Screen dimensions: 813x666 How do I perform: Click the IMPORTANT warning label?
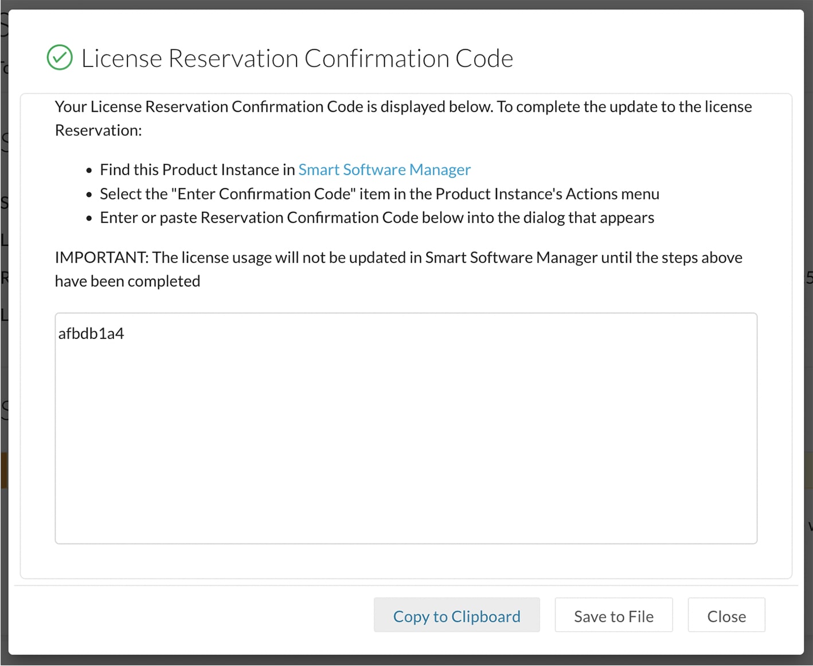[101, 258]
